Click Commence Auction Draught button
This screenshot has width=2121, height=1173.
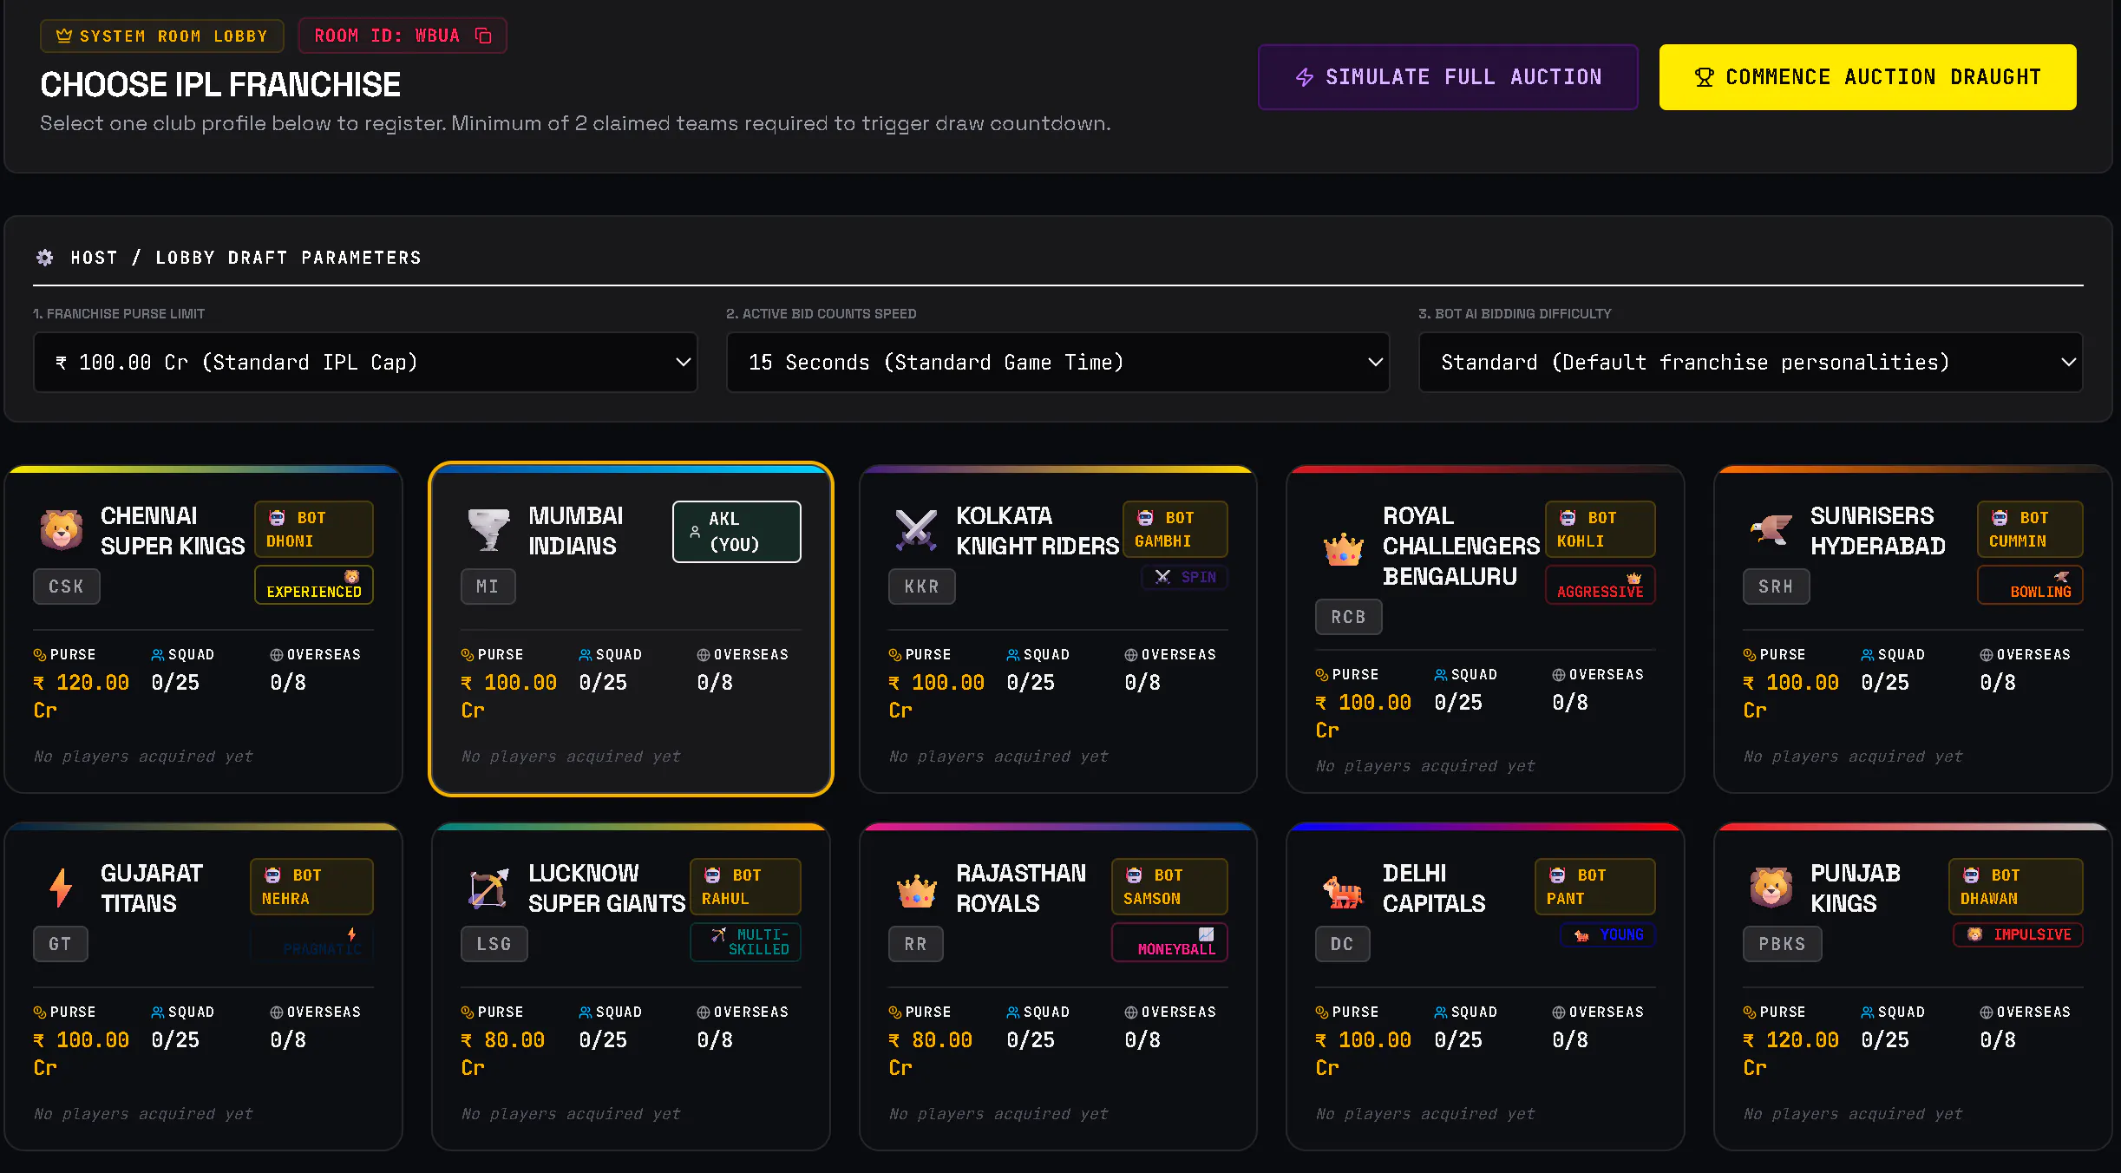[1868, 77]
